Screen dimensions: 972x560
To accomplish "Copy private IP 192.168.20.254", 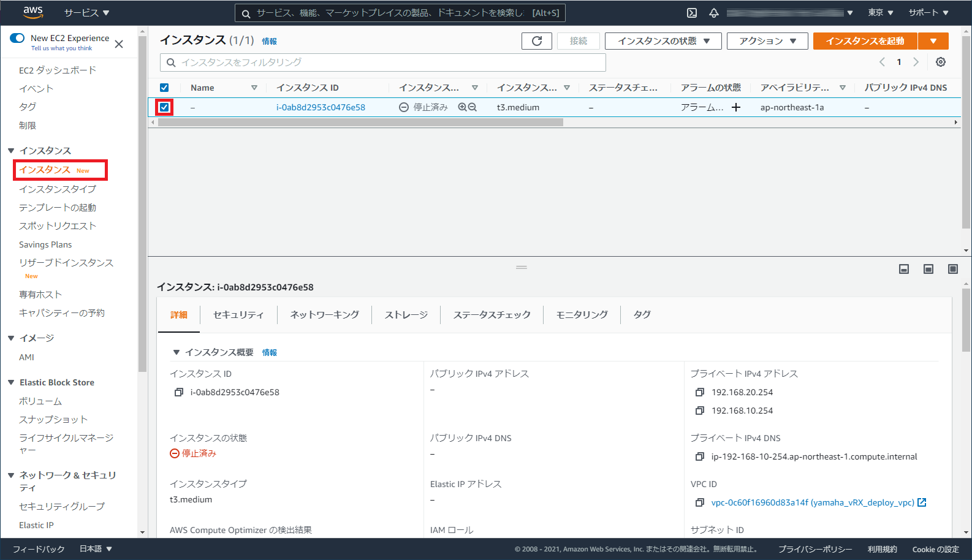I will point(700,392).
